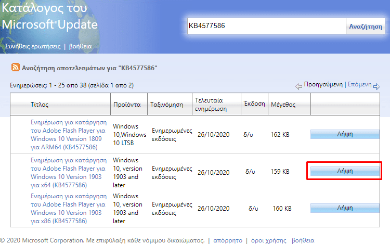Click the date 26/10/2020 in x86 row
This screenshot has height=244, width=390.
213,208
